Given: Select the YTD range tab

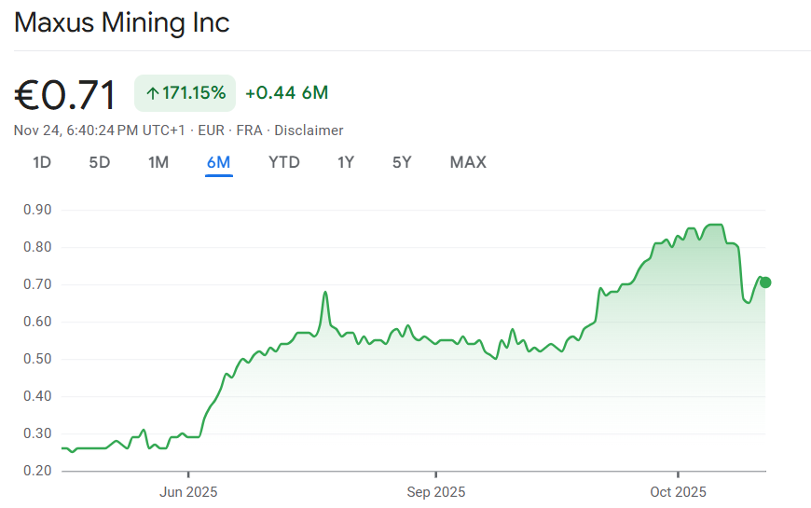Looking at the screenshot, I should [x=284, y=162].
